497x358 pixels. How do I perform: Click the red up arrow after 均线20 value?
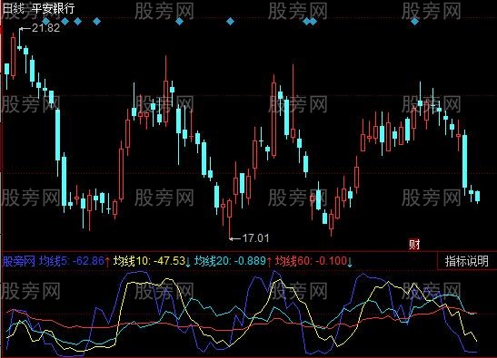click(x=269, y=262)
